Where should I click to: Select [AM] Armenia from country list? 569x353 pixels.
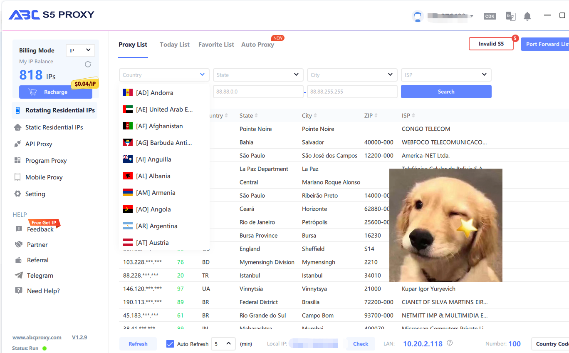click(x=164, y=192)
